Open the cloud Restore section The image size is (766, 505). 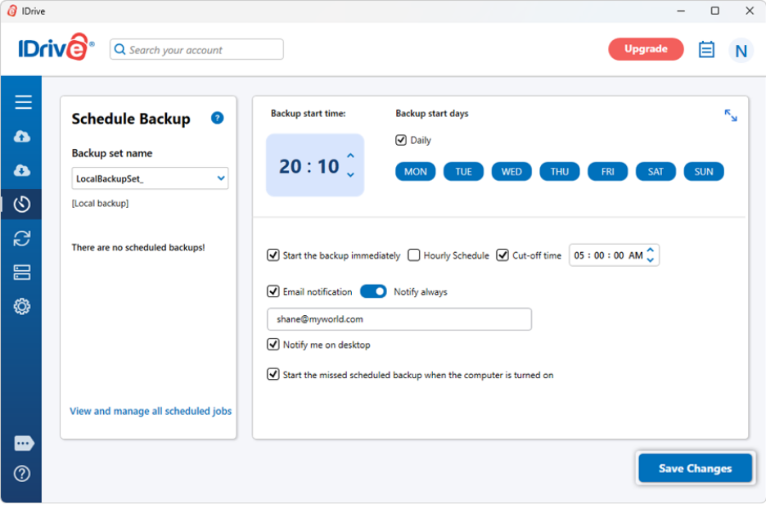22,170
